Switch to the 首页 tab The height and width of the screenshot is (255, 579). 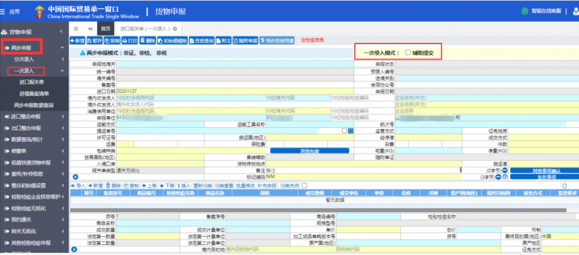click(x=105, y=28)
